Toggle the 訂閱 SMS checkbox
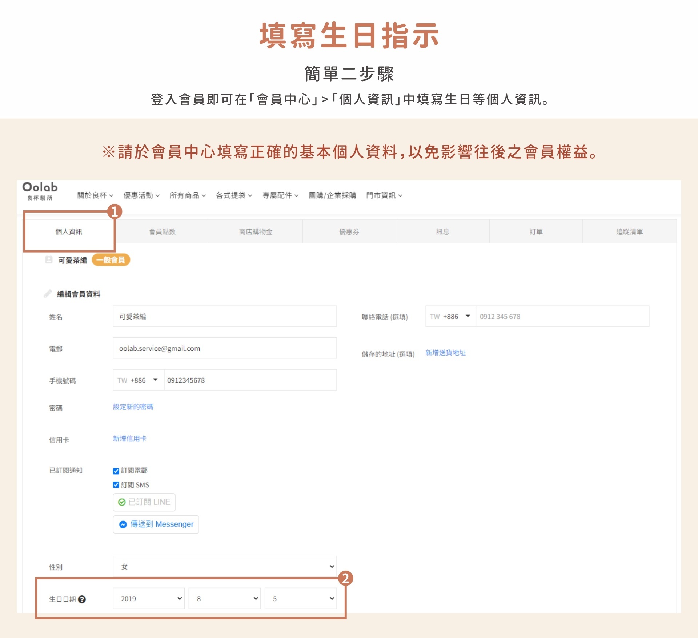The width and height of the screenshot is (698, 638). (116, 485)
